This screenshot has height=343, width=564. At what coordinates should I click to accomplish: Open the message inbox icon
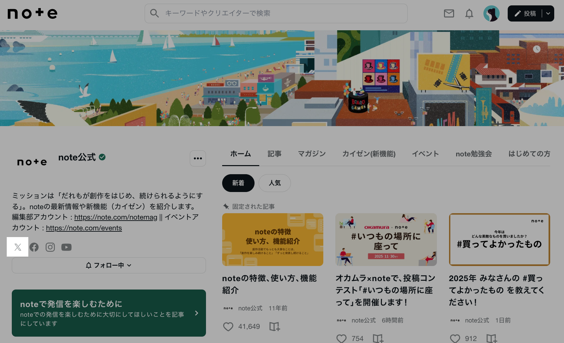[x=449, y=13]
